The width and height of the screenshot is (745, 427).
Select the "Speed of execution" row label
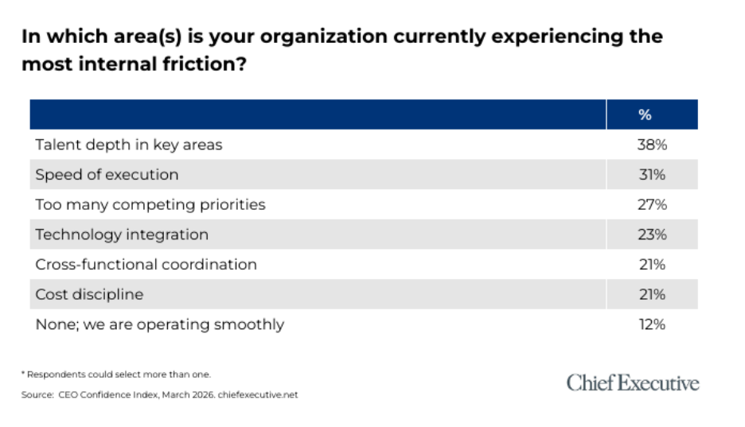point(107,174)
